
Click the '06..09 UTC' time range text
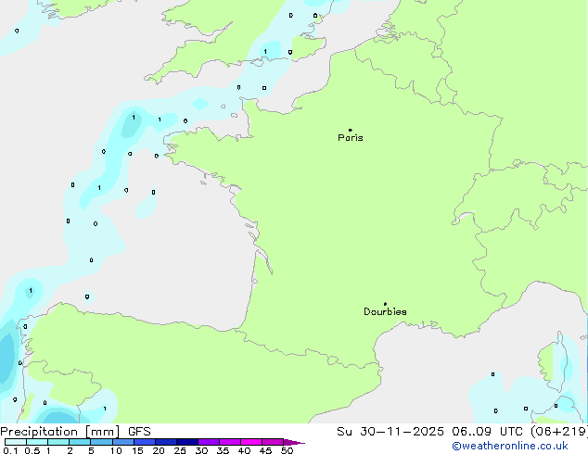[487, 432]
